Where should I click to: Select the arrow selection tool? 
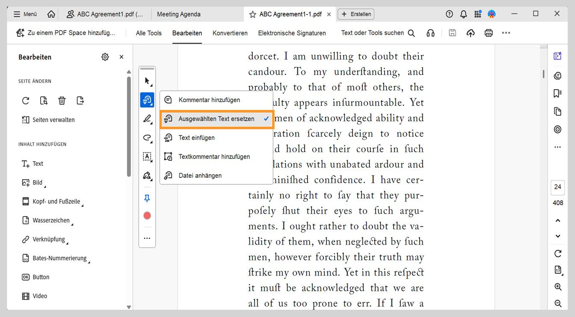click(x=147, y=80)
